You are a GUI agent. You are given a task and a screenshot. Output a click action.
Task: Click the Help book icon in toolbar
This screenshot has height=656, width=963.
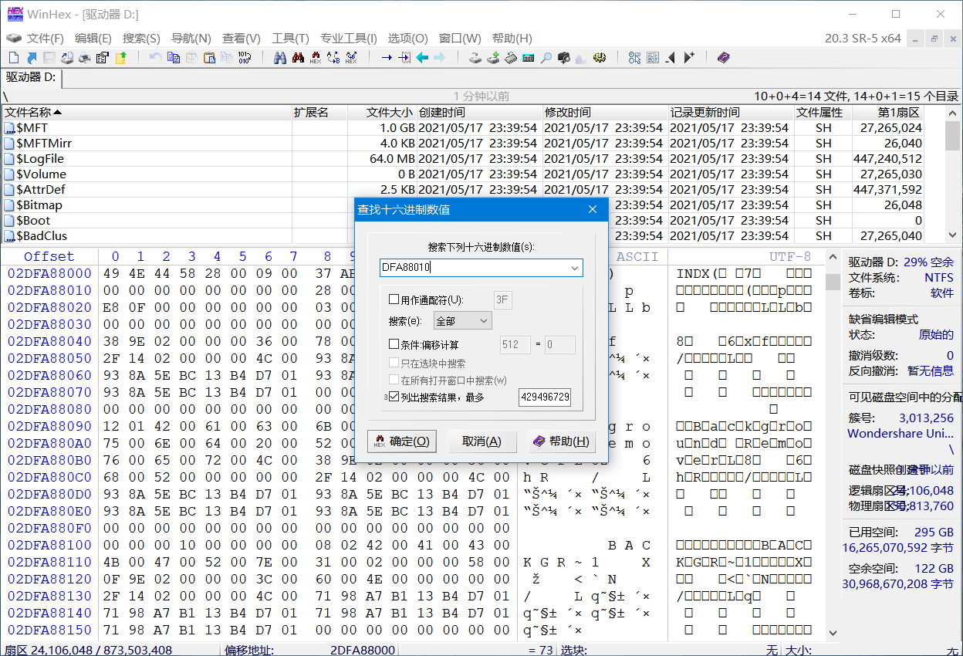[x=723, y=58]
